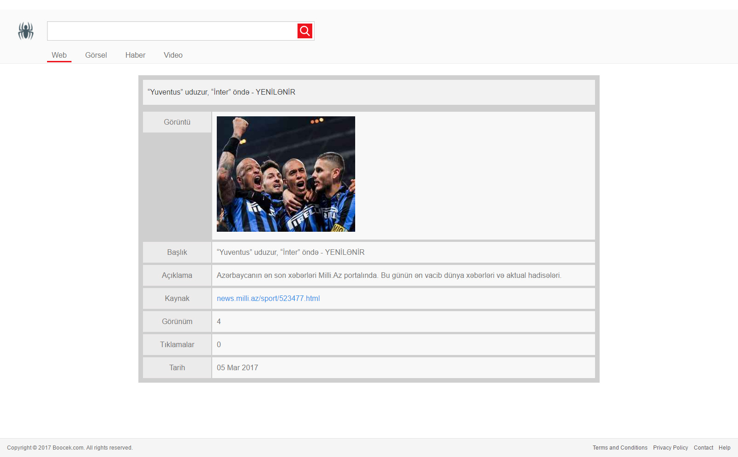Click the spider logo icon
This screenshot has height=457, width=738.
tap(26, 31)
